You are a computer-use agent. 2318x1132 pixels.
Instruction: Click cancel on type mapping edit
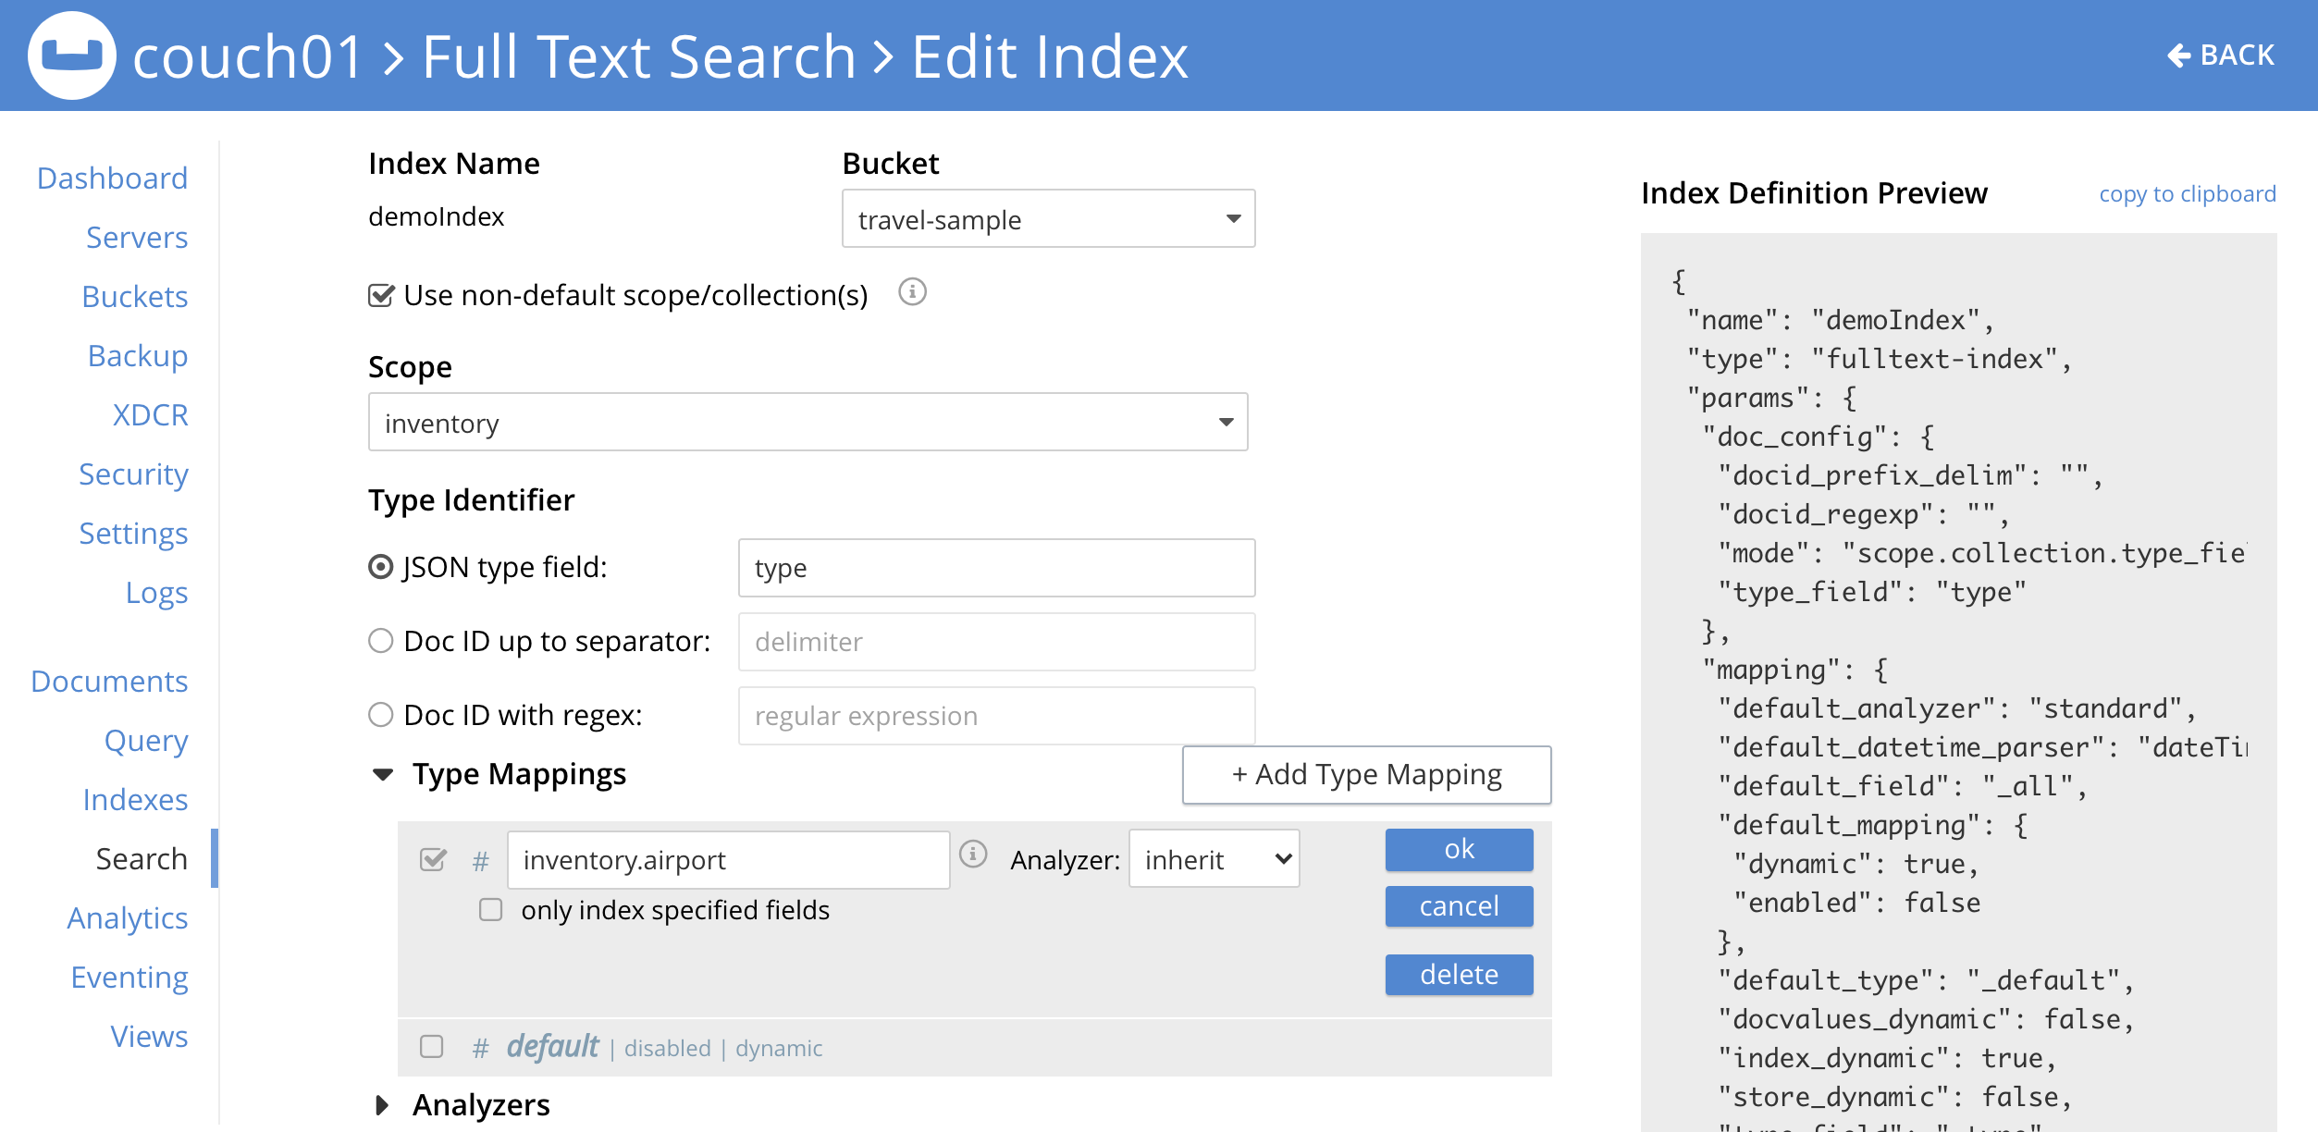click(x=1459, y=906)
